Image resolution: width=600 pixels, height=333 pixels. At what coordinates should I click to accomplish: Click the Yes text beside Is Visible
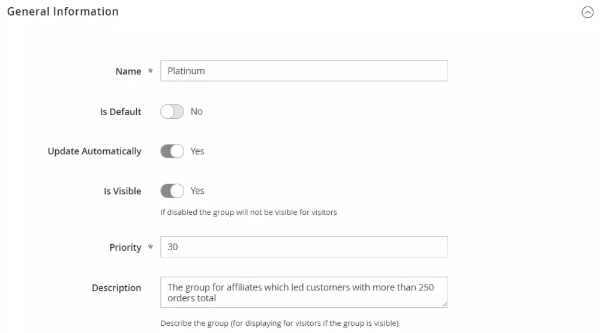click(x=197, y=191)
